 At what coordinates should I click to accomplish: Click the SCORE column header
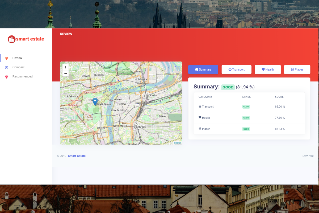[x=279, y=97]
